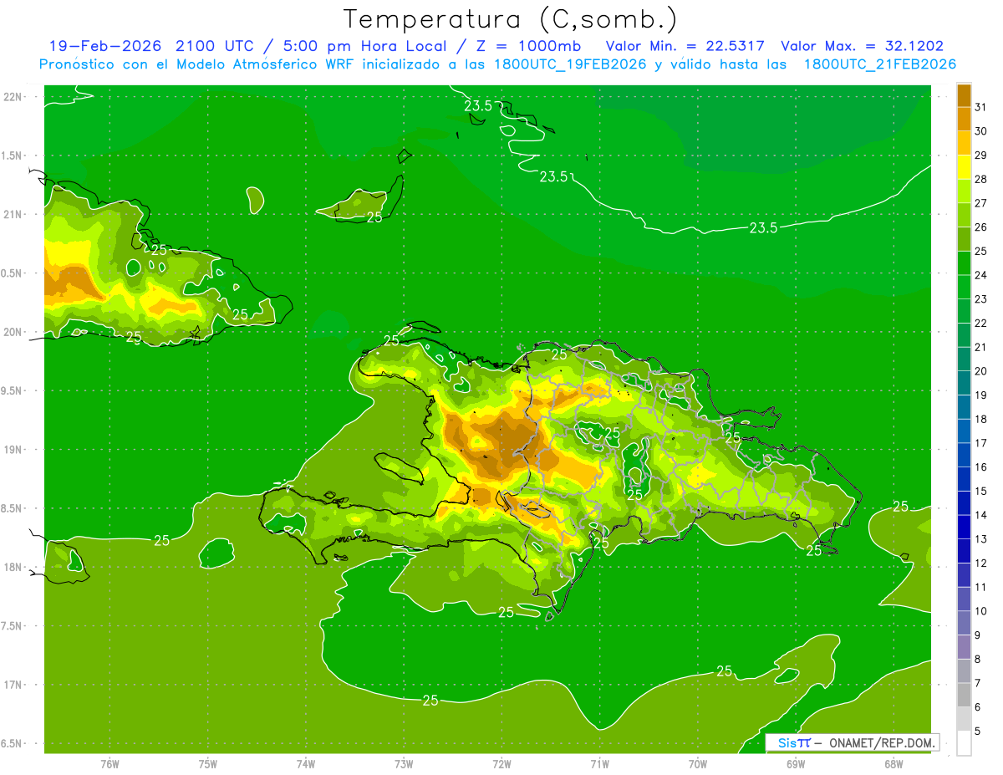
Task: Click the "9.5N" latitude label
Action: [x=13, y=390]
